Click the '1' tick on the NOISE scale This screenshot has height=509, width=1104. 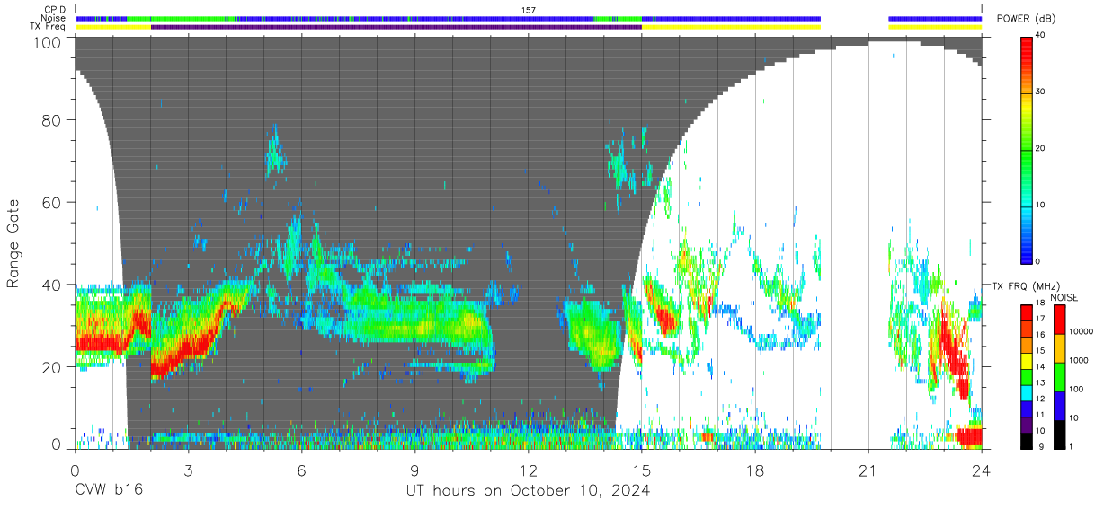click(x=1073, y=446)
